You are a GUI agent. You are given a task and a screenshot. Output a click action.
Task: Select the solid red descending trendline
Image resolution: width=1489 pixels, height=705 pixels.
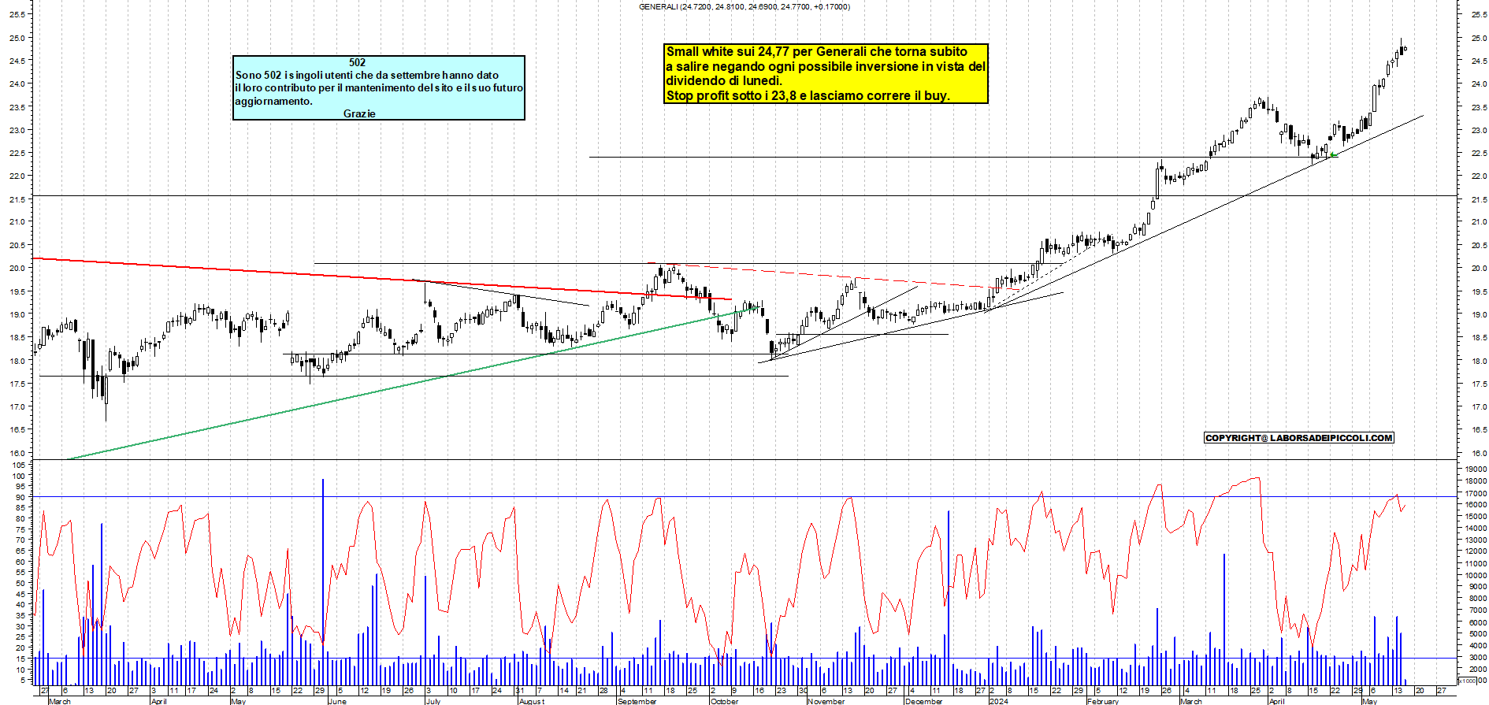(382, 279)
